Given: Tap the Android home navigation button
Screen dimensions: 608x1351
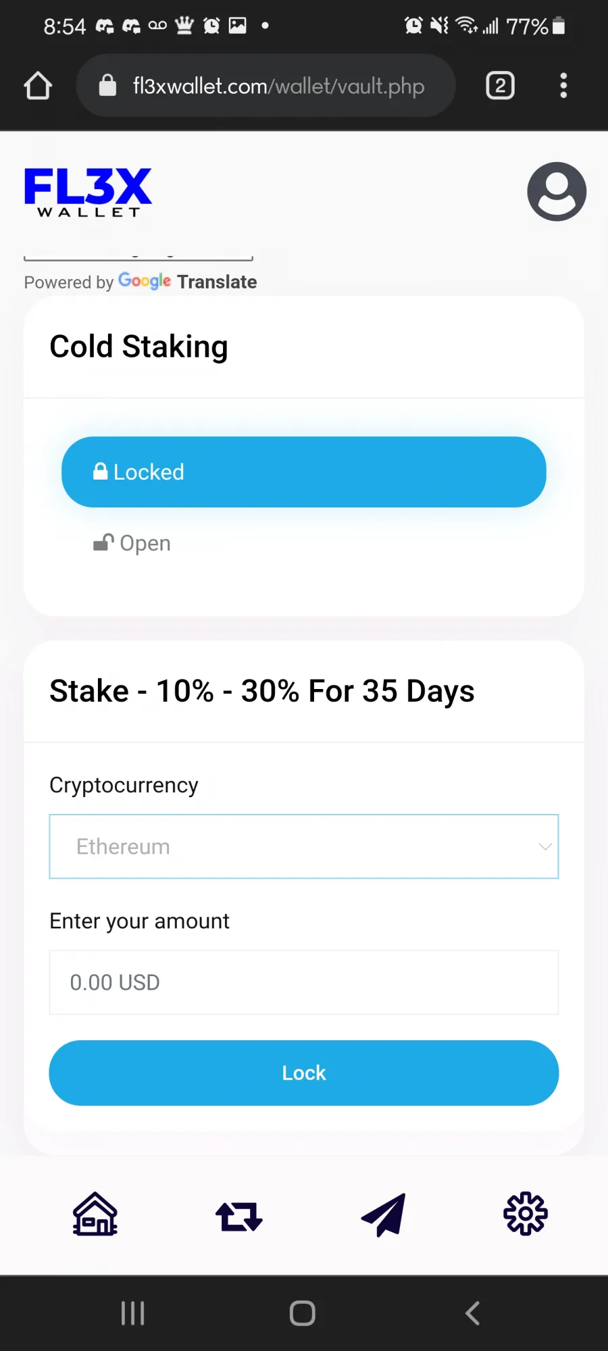Looking at the screenshot, I should [x=303, y=1313].
